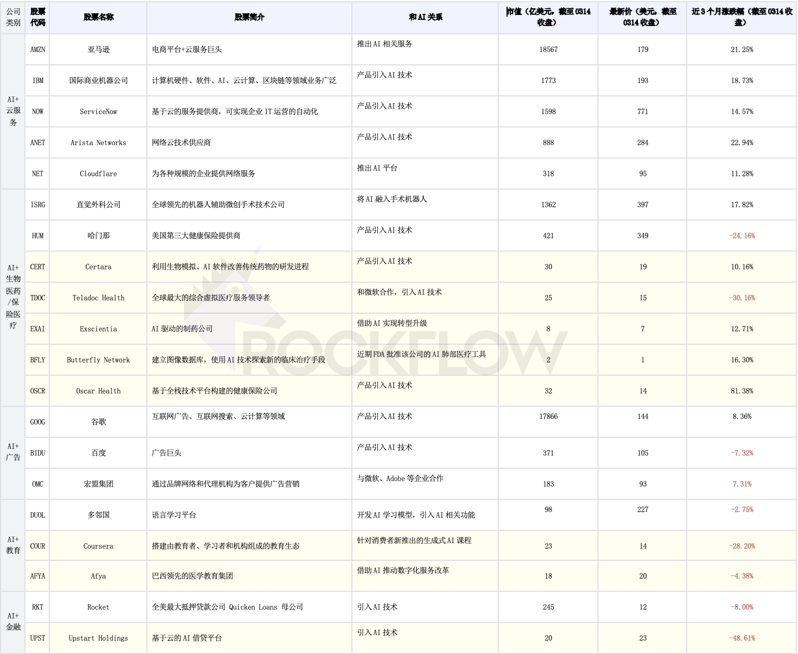Click the DUOL ticker cell
Screen dimensions: 798x654
pos(38,515)
